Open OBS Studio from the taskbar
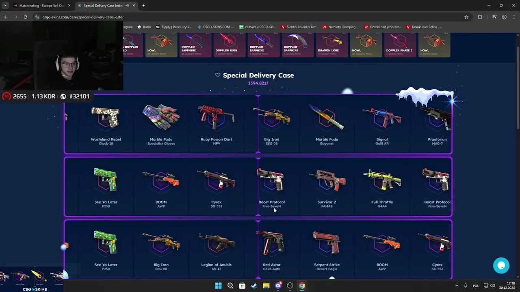520x292 pixels. [x=290, y=286]
